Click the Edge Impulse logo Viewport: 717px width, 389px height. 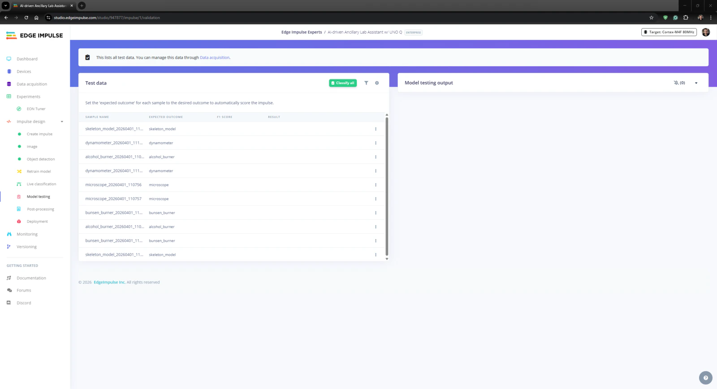(x=35, y=35)
